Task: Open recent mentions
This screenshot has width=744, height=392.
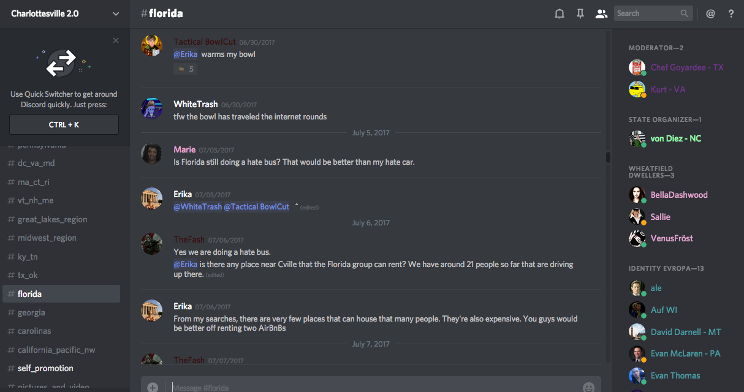Action: [x=710, y=13]
